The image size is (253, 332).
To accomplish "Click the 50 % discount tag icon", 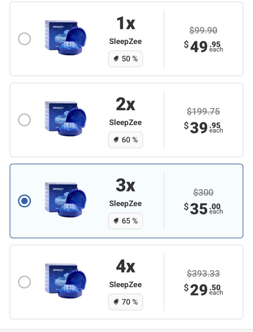I will [116, 59].
